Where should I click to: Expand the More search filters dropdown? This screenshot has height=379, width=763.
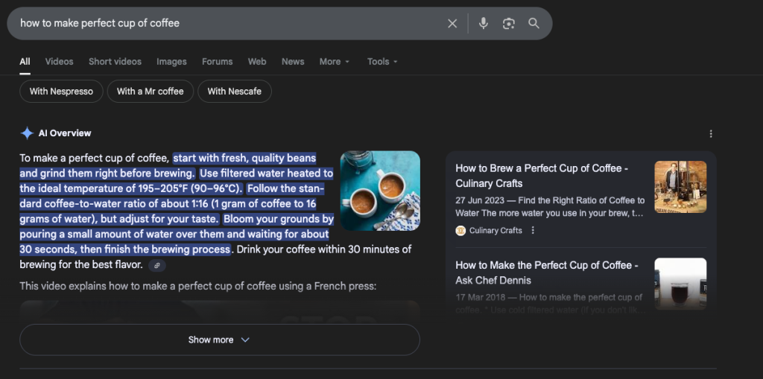click(x=334, y=62)
